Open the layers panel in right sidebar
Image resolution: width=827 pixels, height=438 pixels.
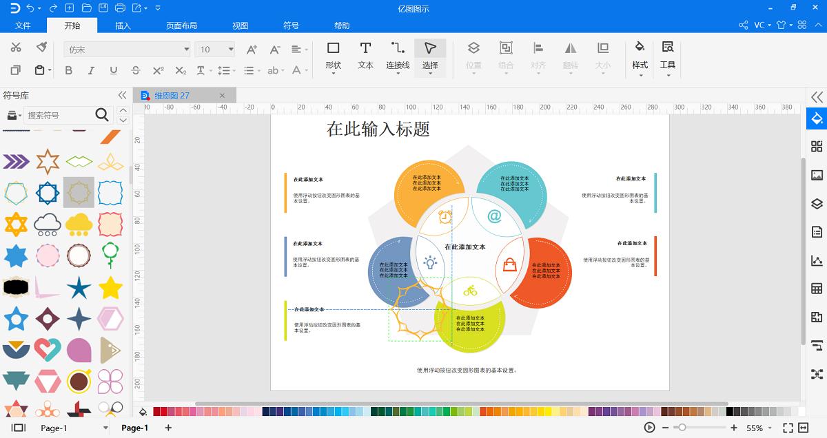coord(816,204)
